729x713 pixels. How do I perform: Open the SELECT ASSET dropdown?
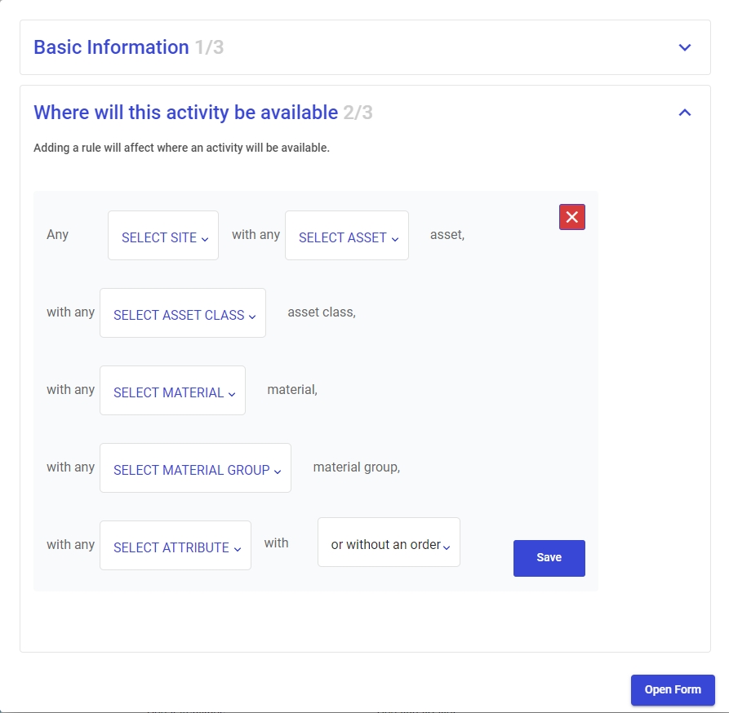tap(346, 237)
